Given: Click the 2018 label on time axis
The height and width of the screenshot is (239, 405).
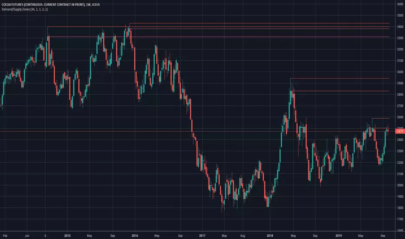Looking at the screenshot, I should pos(270,236).
